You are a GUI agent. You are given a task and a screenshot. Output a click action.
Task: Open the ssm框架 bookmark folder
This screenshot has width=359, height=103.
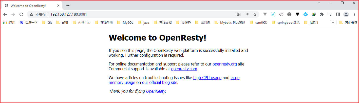click(x=258, y=22)
